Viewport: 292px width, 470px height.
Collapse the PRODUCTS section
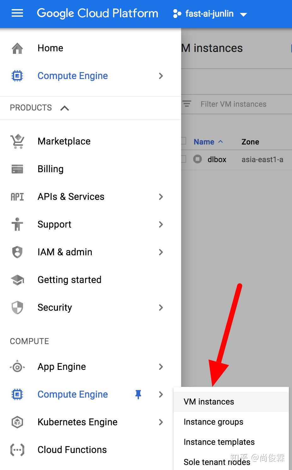coord(65,108)
